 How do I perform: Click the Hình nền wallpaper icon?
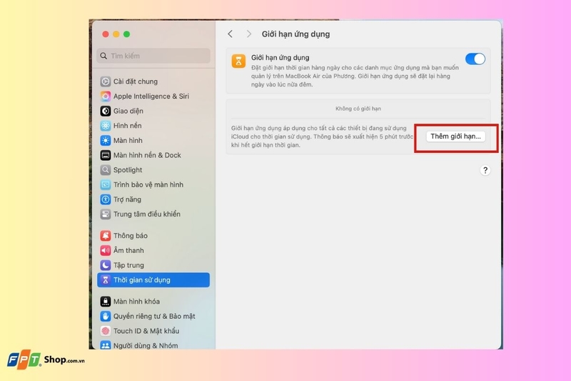coord(105,126)
